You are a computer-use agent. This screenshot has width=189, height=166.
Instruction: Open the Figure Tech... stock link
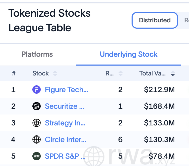[x=67, y=90]
